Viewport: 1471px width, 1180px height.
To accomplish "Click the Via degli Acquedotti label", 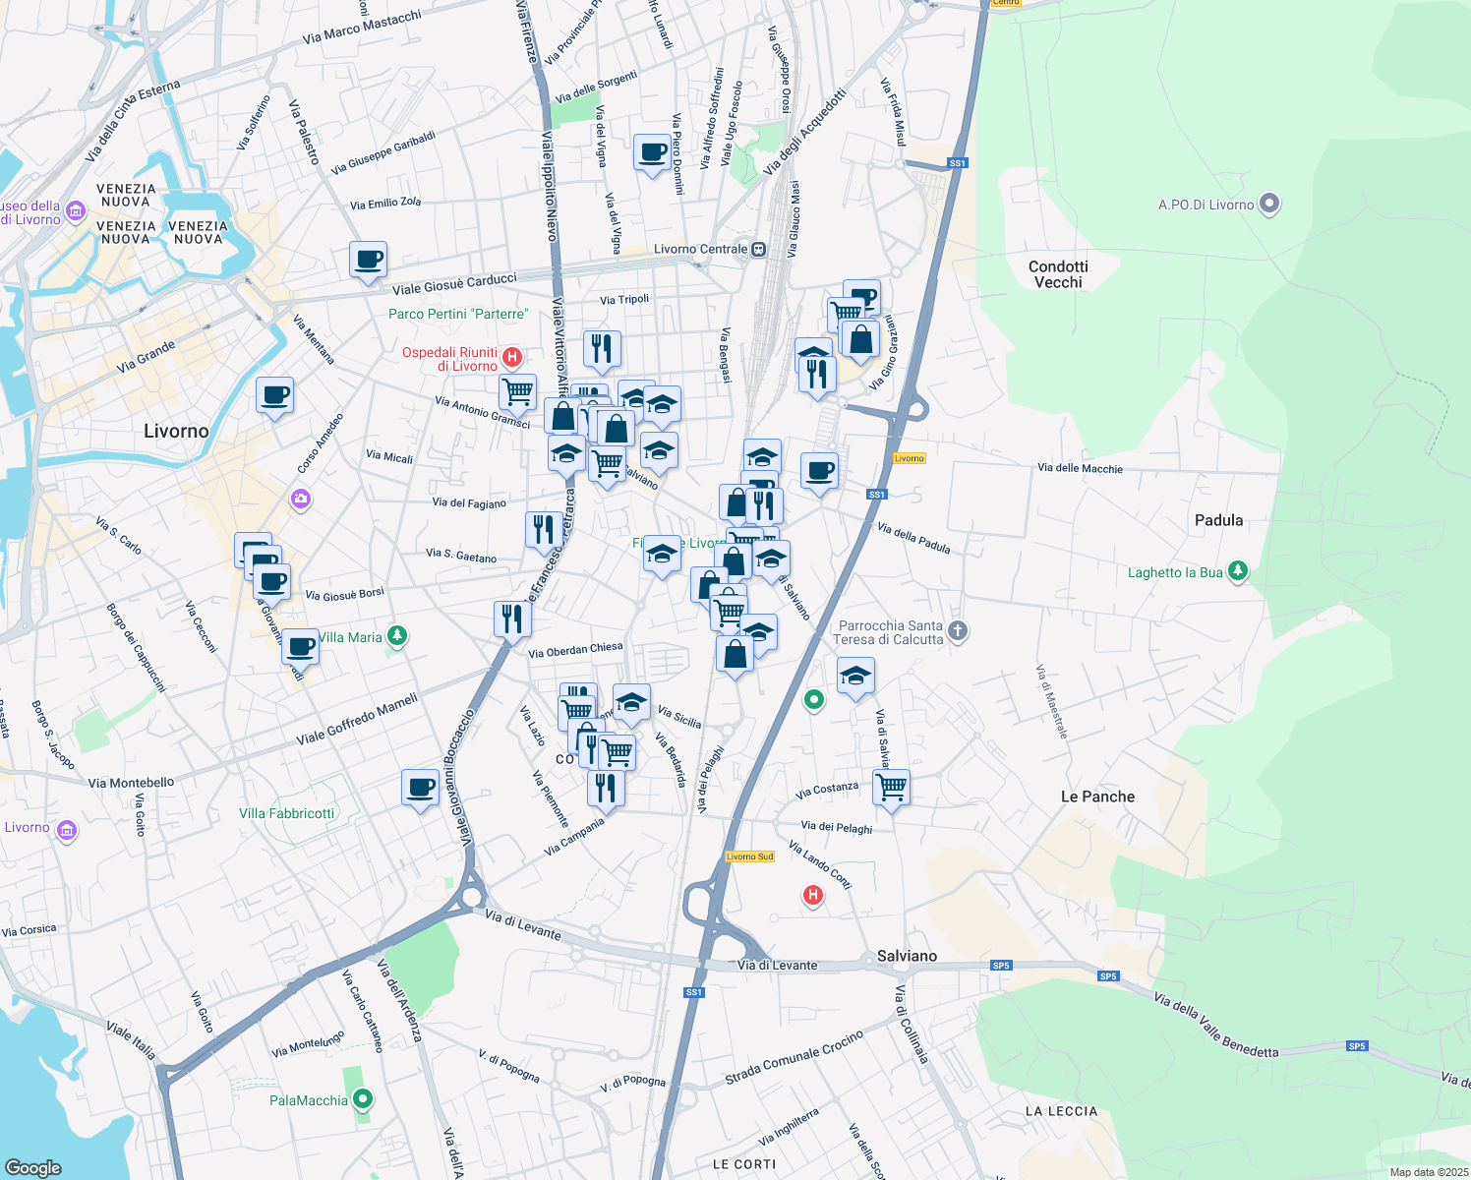I will [804, 133].
